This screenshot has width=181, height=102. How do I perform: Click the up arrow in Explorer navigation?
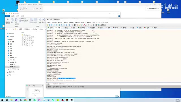[x=14, y=29]
